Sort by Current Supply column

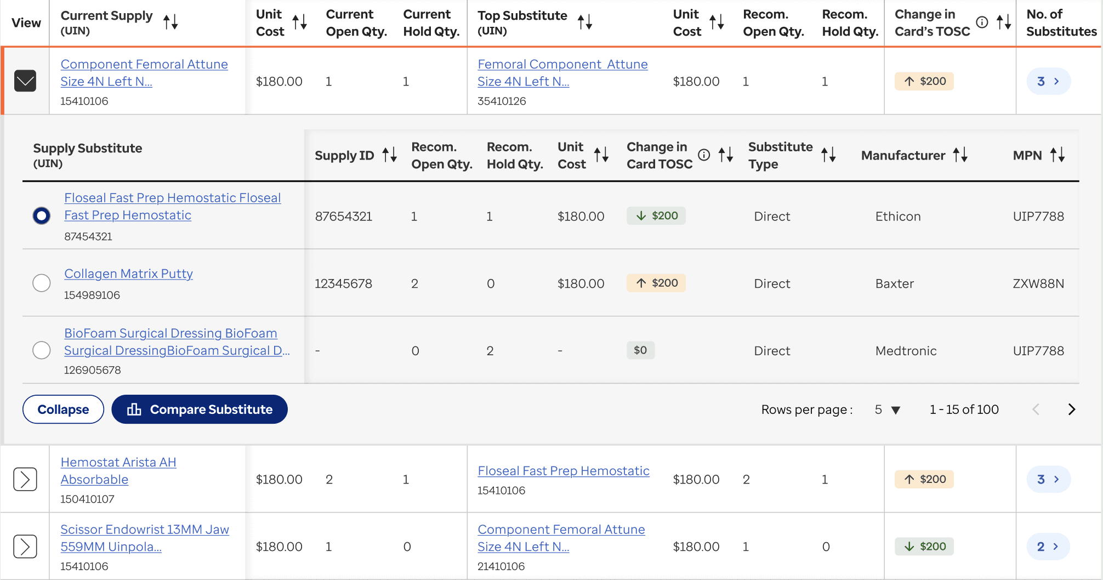tap(170, 22)
